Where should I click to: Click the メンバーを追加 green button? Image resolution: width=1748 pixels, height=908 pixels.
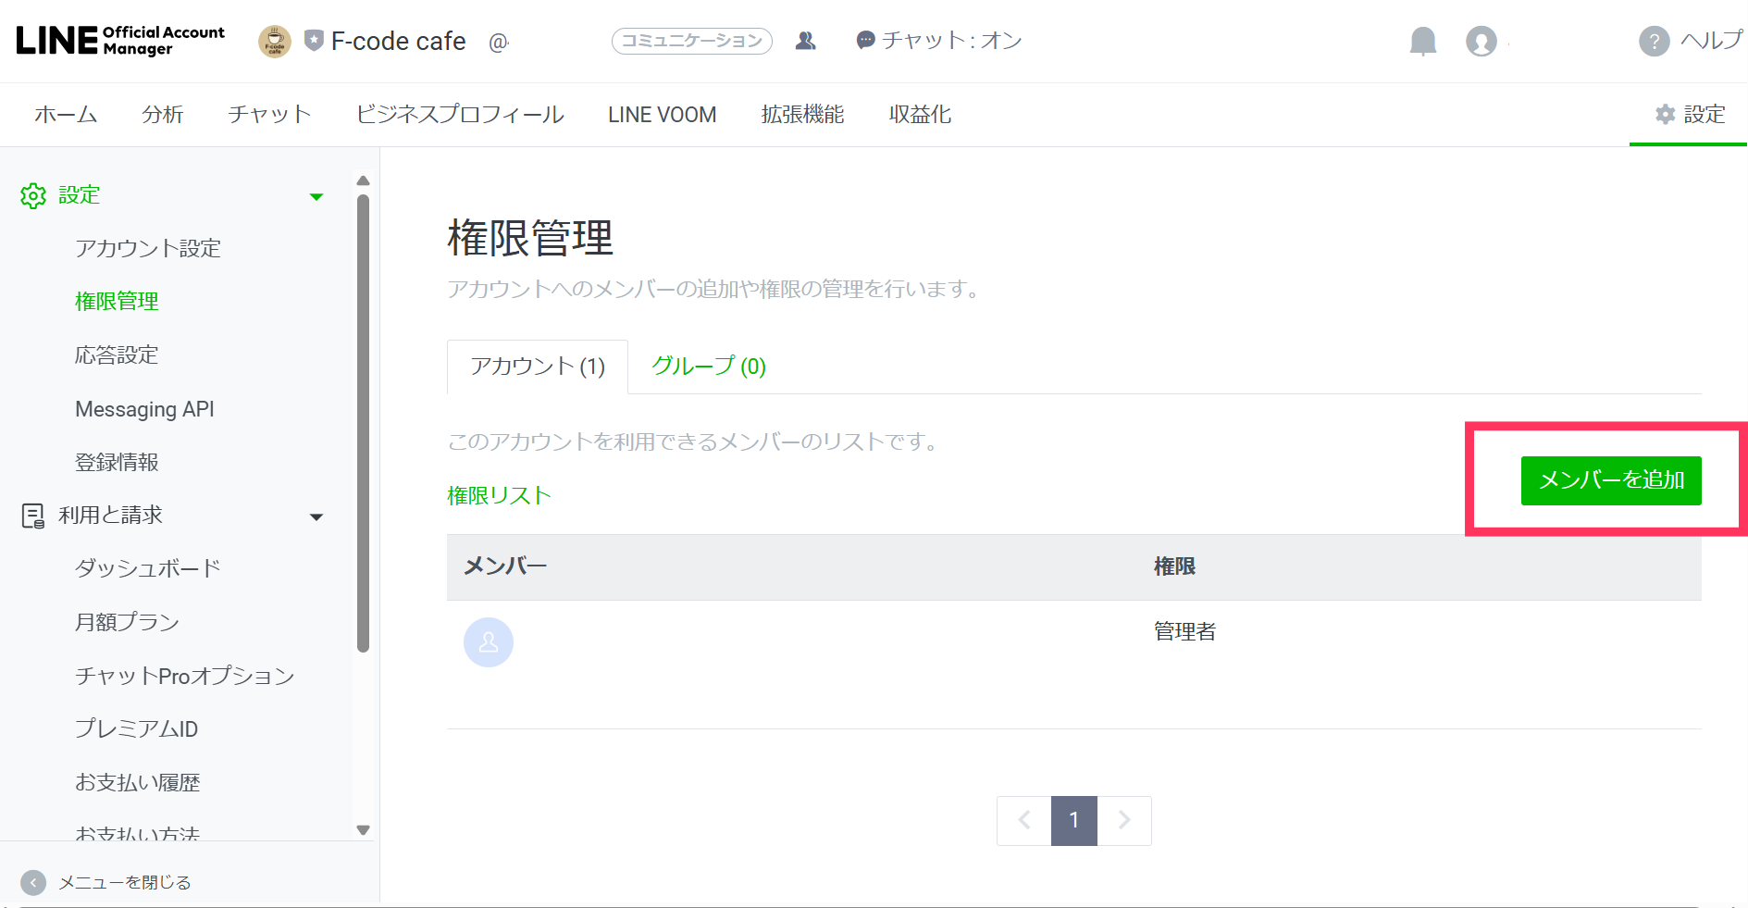tap(1610, 480)
